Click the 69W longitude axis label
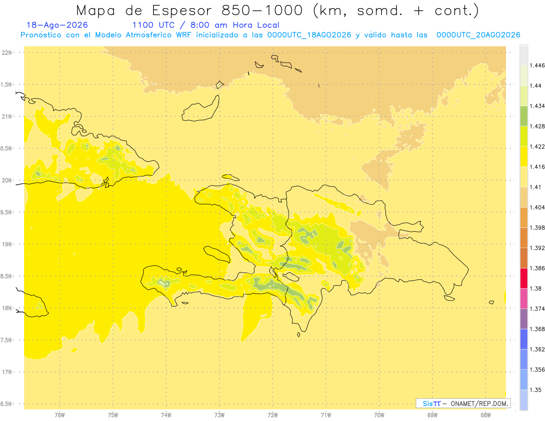The height and width of the screenshot is (421, 545). (x=432, y=415)
